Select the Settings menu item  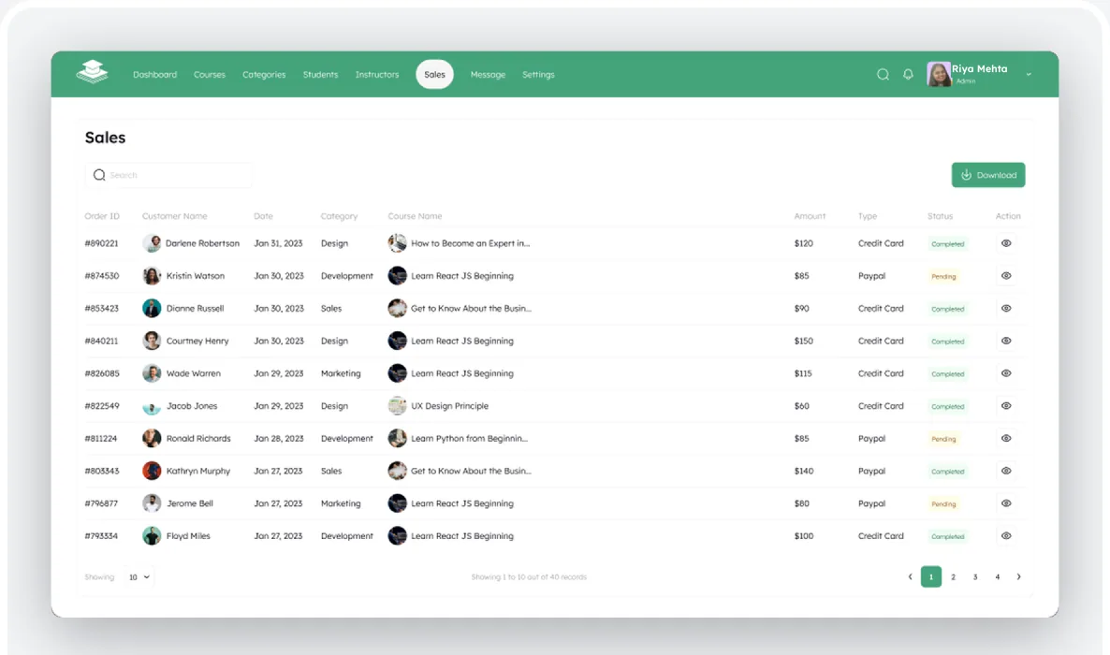coord(538,74)
